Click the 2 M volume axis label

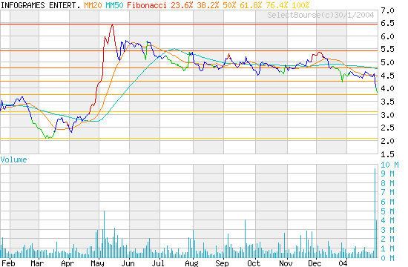coord(387,239)
